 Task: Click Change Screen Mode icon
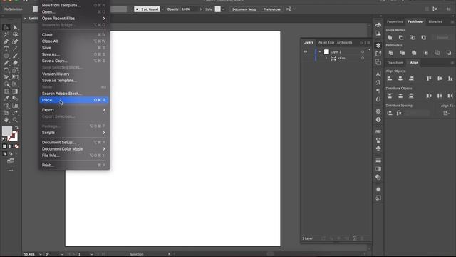pos(11,161)
